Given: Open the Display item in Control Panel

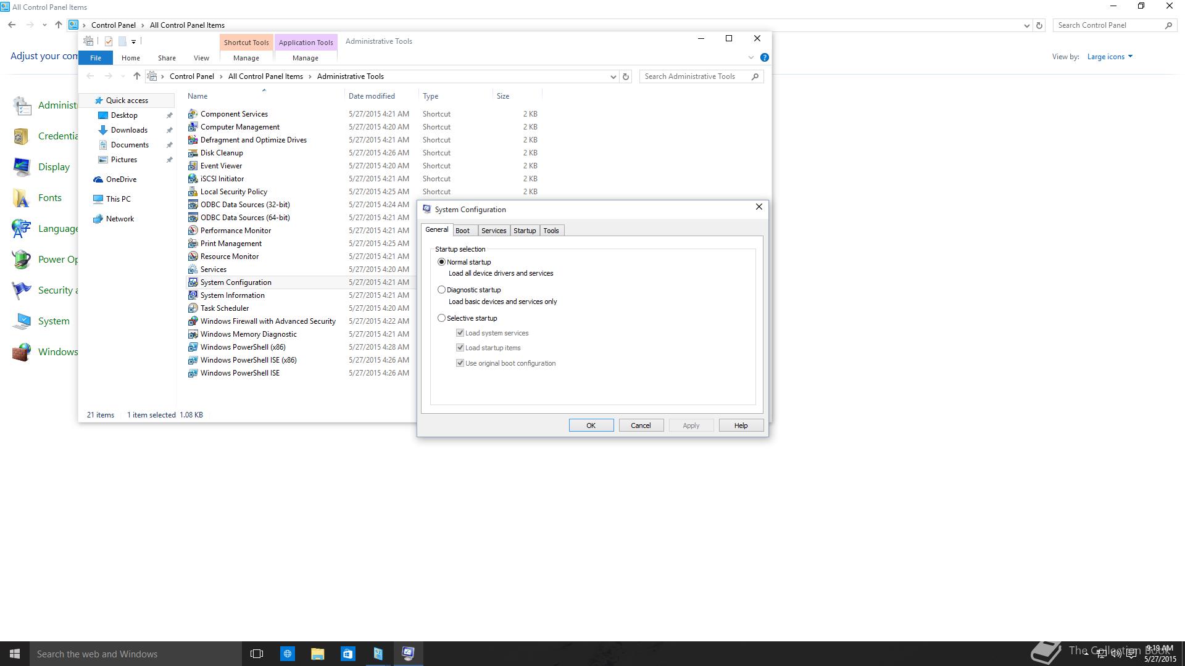Looking at the screenshot, I should pos(41,167).
